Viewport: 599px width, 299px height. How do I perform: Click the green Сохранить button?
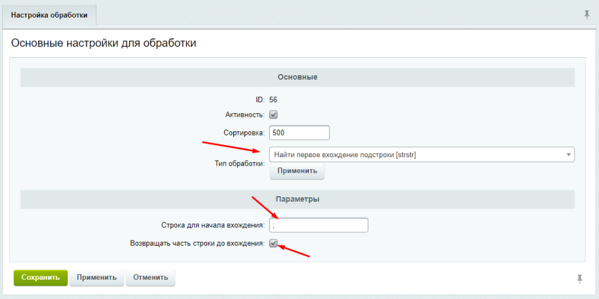[40, 277]
